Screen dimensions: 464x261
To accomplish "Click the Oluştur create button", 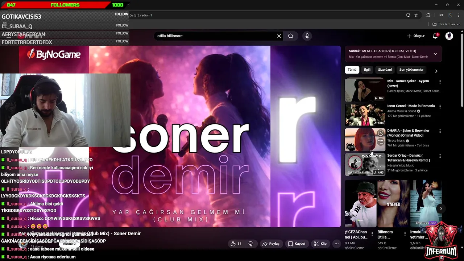I will coord(415,36).
